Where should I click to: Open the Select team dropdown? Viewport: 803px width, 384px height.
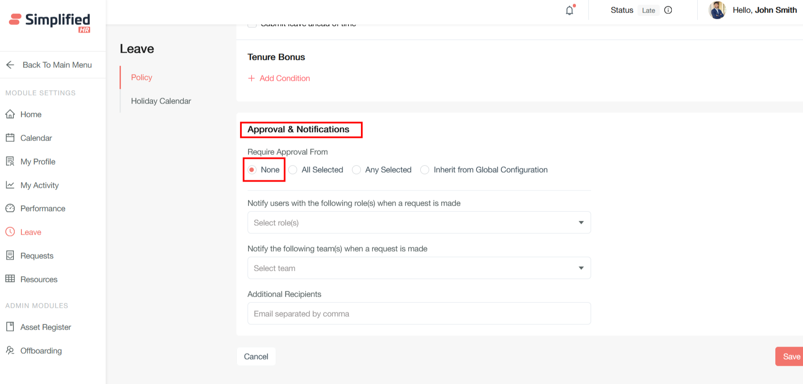tap(419, 268)
